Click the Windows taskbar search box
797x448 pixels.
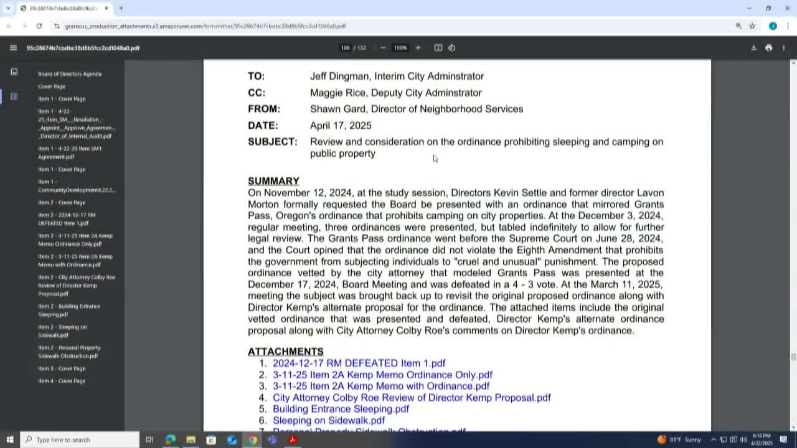80,440
